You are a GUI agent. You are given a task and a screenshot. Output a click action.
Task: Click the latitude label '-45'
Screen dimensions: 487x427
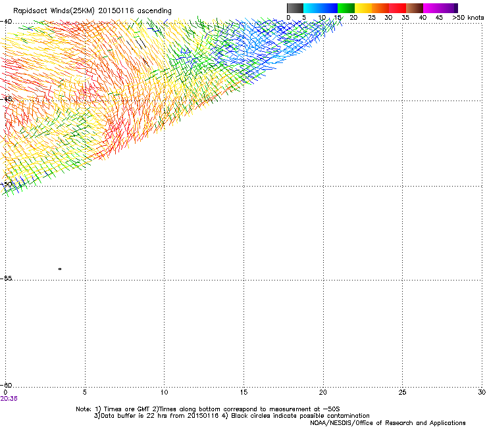[7, 99]
